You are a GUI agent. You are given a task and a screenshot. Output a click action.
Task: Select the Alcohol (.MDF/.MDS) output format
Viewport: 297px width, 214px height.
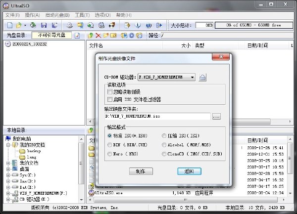[x=164, y=145]
